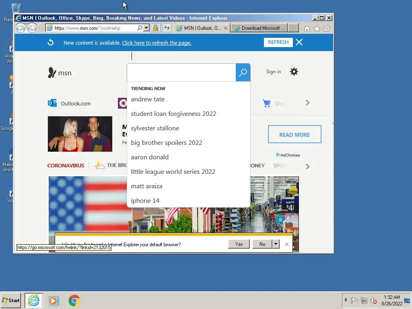
Task: Select 'aaron donald' trending suggestion
Action: [x=150, y=157]
